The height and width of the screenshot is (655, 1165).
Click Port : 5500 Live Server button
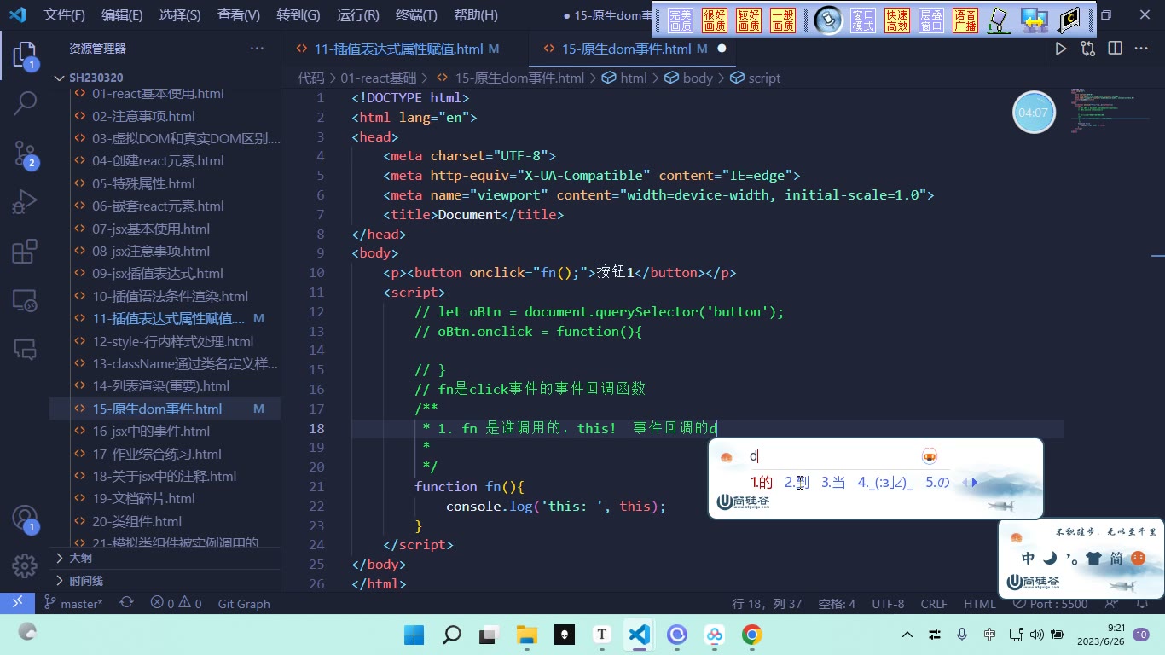coord(1050,603)
